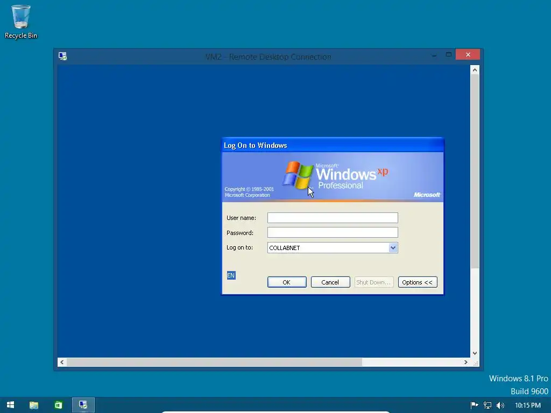Click the User name input field

pos(333,218)
